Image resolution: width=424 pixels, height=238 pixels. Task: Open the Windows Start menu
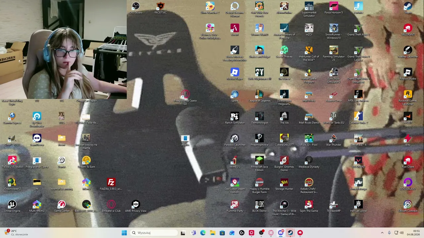click(124, 233)
